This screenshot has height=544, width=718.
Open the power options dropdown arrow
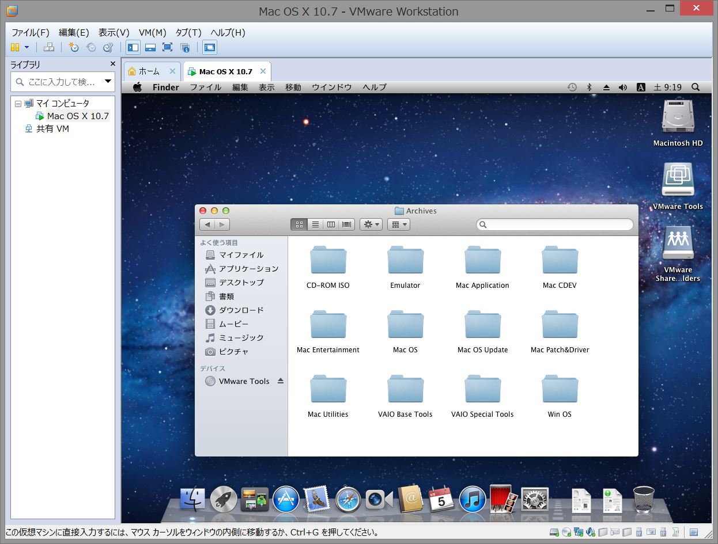(x=27, y=47)
